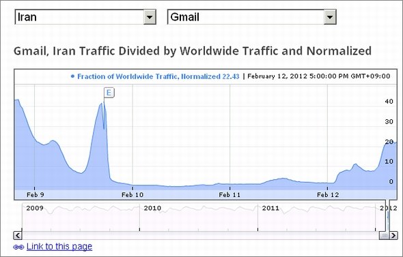403x257 pixels.
Task: Click the Feb 12 axis label
Action: 328,195
